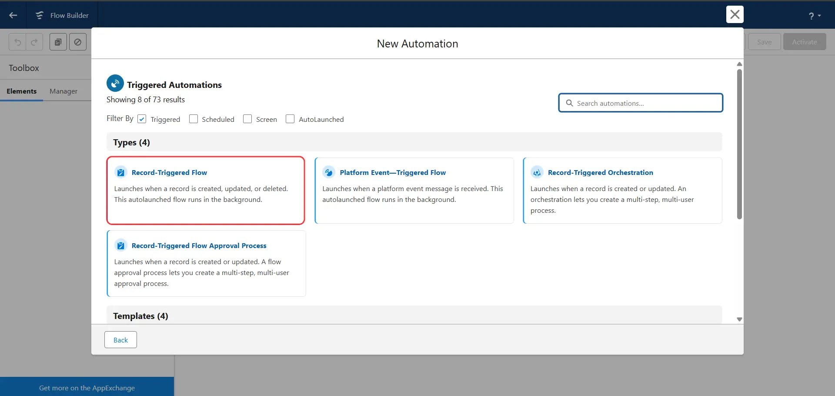Click the New Automation dialog title
The height and width of the screenshot is (396, 835).
click(x=417, y=44)
